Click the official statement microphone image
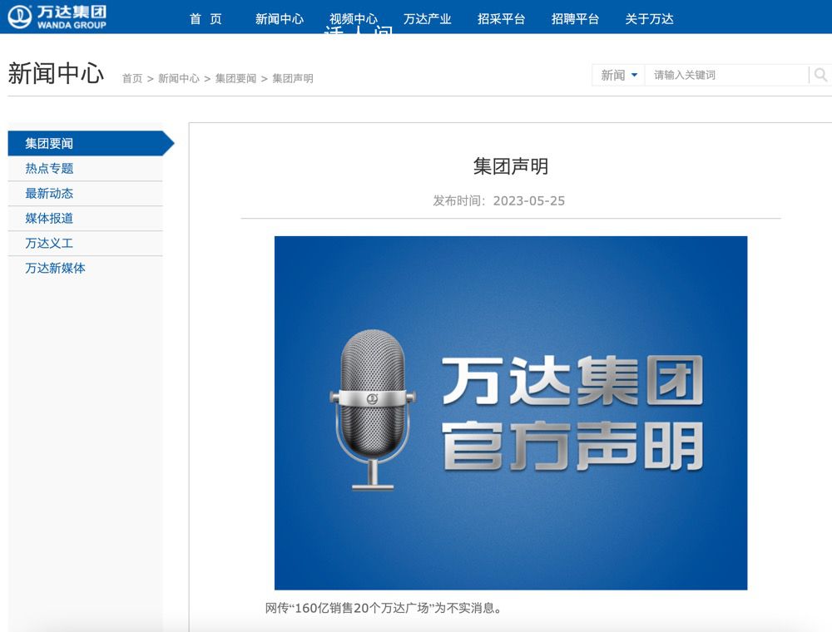The height and width of the screenshot is (632, 832). point(511,413)
